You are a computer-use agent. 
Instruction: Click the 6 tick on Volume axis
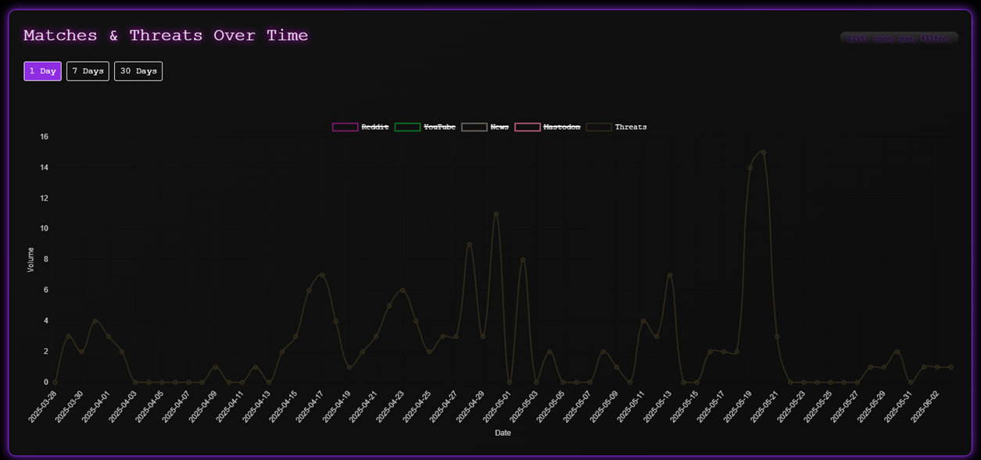pos(45,291)
